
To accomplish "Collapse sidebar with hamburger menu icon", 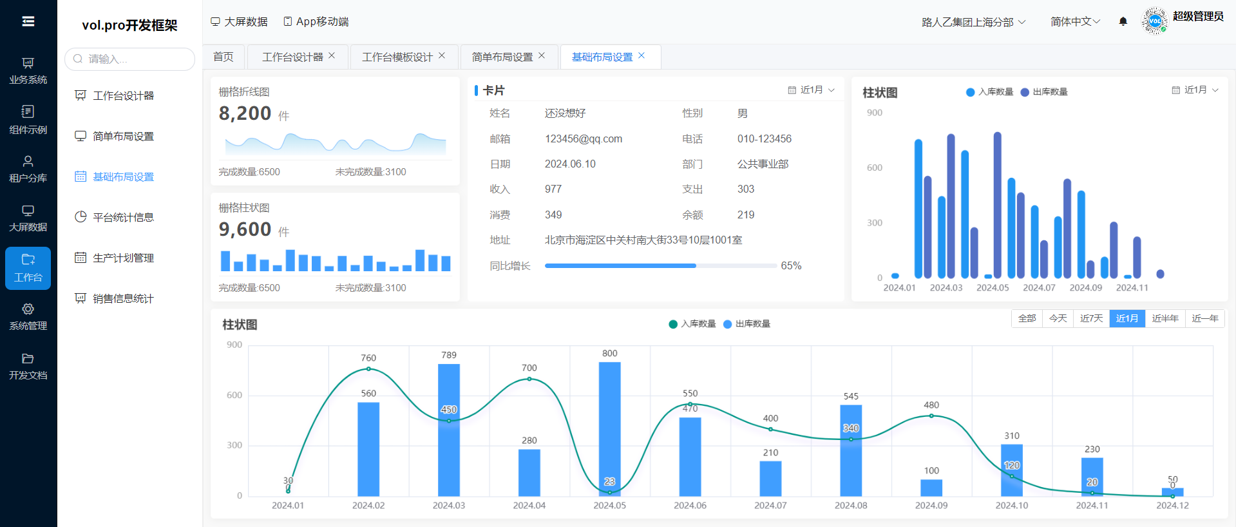I will pos(28,21).
